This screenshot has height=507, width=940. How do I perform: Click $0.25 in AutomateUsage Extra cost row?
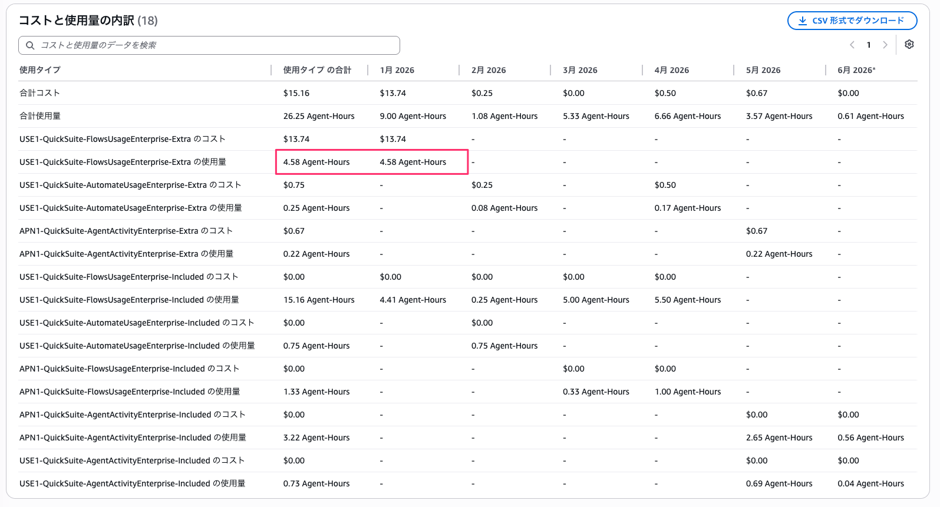click(482, 185)
